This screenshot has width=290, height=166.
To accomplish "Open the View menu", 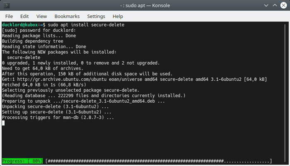I will (41, 17).
